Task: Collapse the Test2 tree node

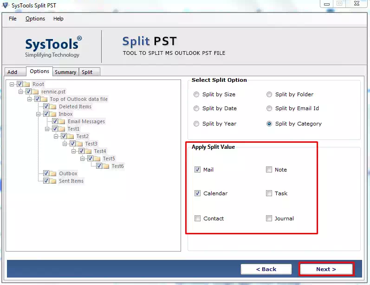Action: pyautogui.click(x=56, y=136)
